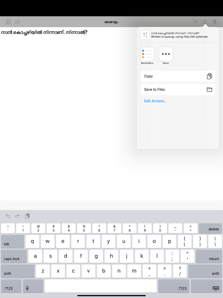Tap the forward arrow icon in toolbar

17,22
